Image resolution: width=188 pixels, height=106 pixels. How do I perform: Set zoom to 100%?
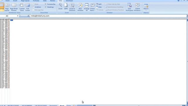tap(66, 6)
